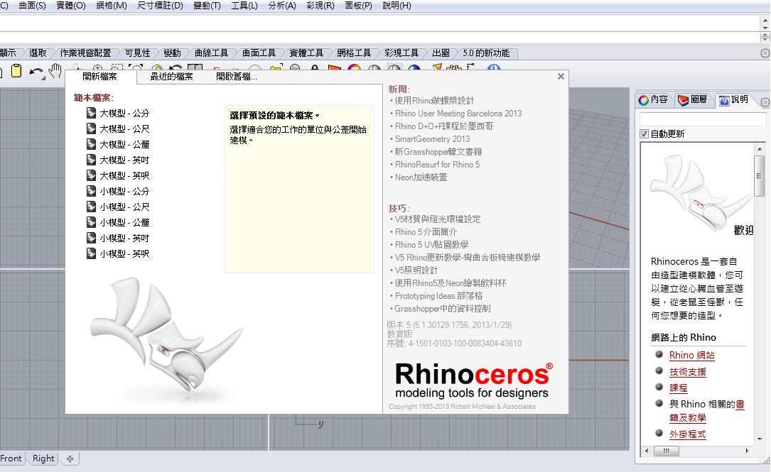771x472 pixels.
Task: Open the 分析(A) menu
Action: pos(281,6)
